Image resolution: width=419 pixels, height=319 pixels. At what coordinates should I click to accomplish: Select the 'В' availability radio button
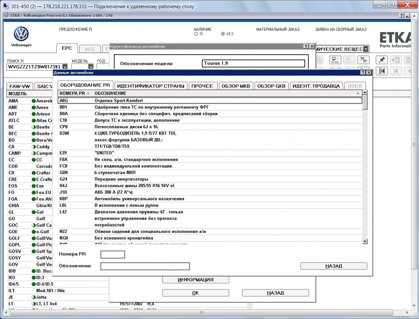(196, 34)
